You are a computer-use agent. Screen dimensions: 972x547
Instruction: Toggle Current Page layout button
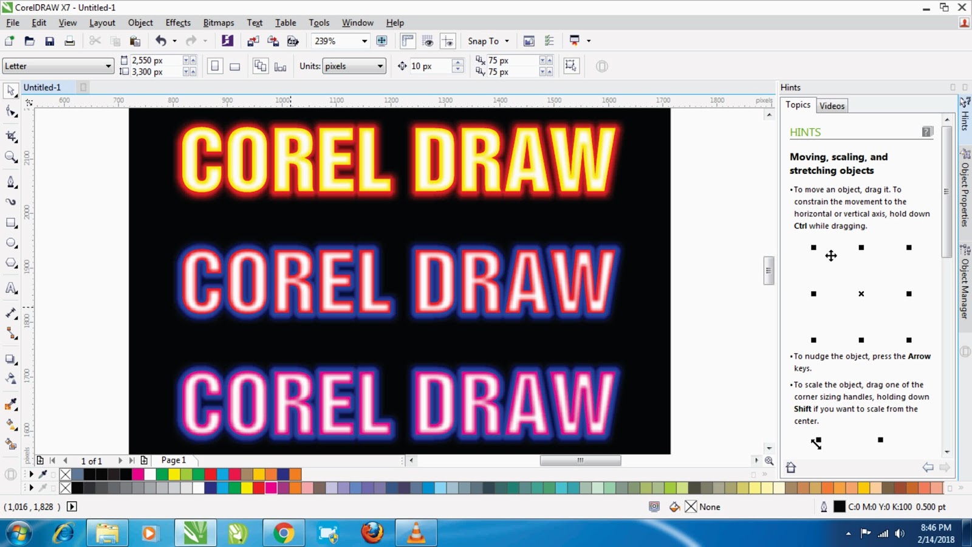coord(280,66)
